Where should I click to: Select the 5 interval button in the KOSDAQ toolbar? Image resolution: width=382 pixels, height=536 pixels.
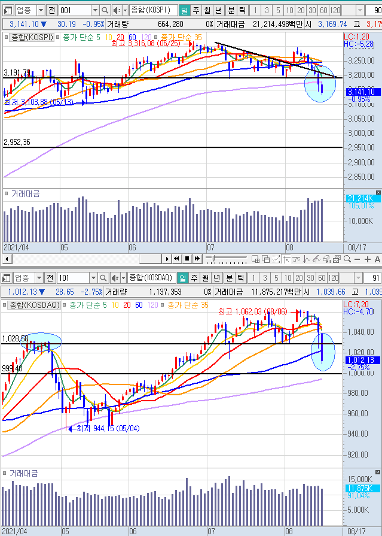pyautogui.click(x=278, y=278)
